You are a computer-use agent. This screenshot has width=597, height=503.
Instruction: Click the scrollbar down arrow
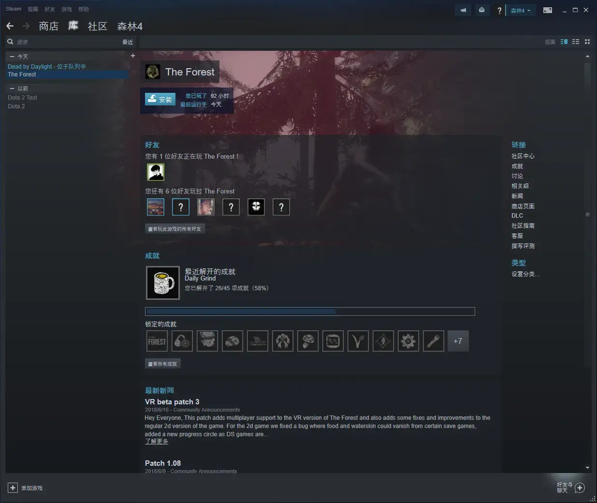(x=587, y=468)
